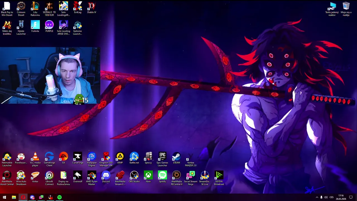
Task: Open the Vortex desktop shortcut
Action: (35, 177)
